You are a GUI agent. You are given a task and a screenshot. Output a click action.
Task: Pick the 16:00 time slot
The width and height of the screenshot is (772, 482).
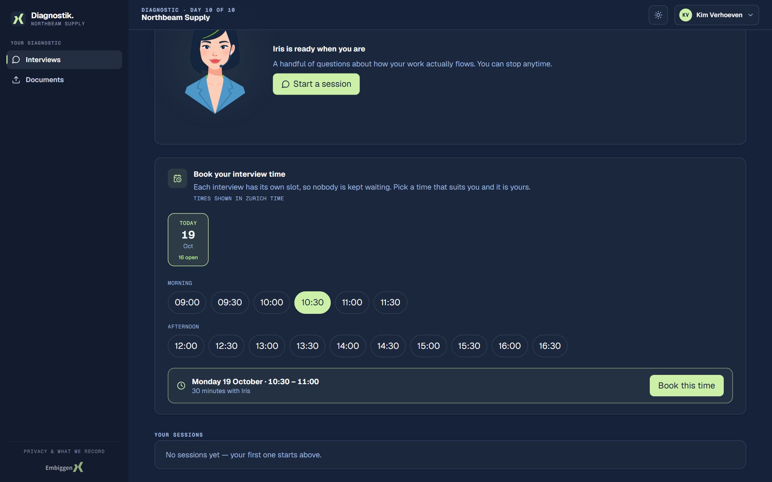coord(510,346)
